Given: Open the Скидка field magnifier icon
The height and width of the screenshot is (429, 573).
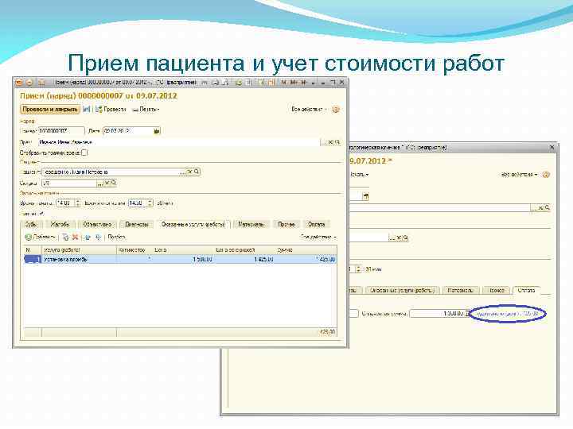Looking at the screenshot, I should click(x=114, y=184).
